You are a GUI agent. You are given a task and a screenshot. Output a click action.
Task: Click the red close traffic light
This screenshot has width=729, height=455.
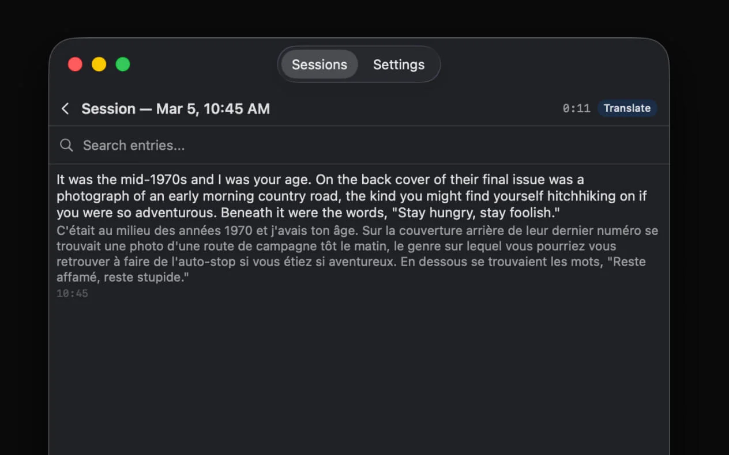pos(75,64)
